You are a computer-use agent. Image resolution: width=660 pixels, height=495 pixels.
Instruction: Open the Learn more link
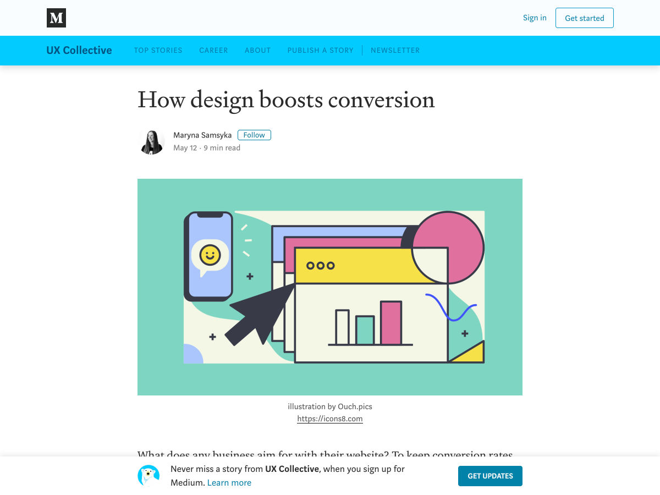229,483
